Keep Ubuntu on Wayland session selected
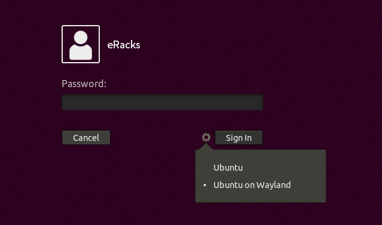 pyautogui.click(x=252, y=185)
